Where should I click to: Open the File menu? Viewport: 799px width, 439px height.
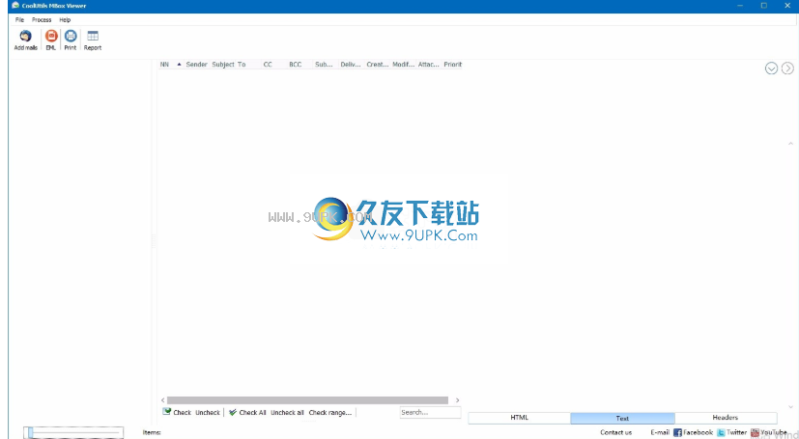(x=20, y=20)
